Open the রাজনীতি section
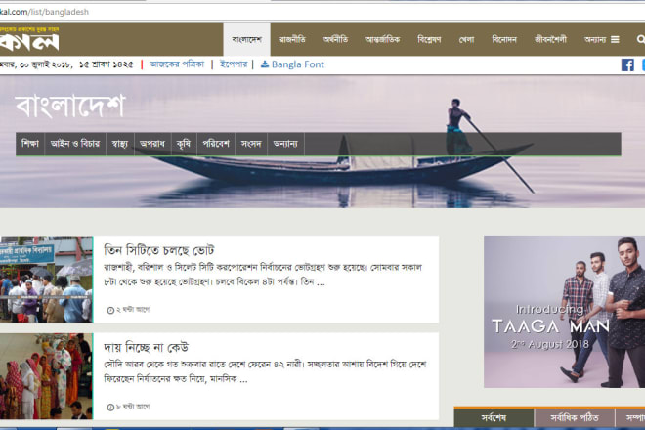 pyautogui.click(x=292, y=39)
